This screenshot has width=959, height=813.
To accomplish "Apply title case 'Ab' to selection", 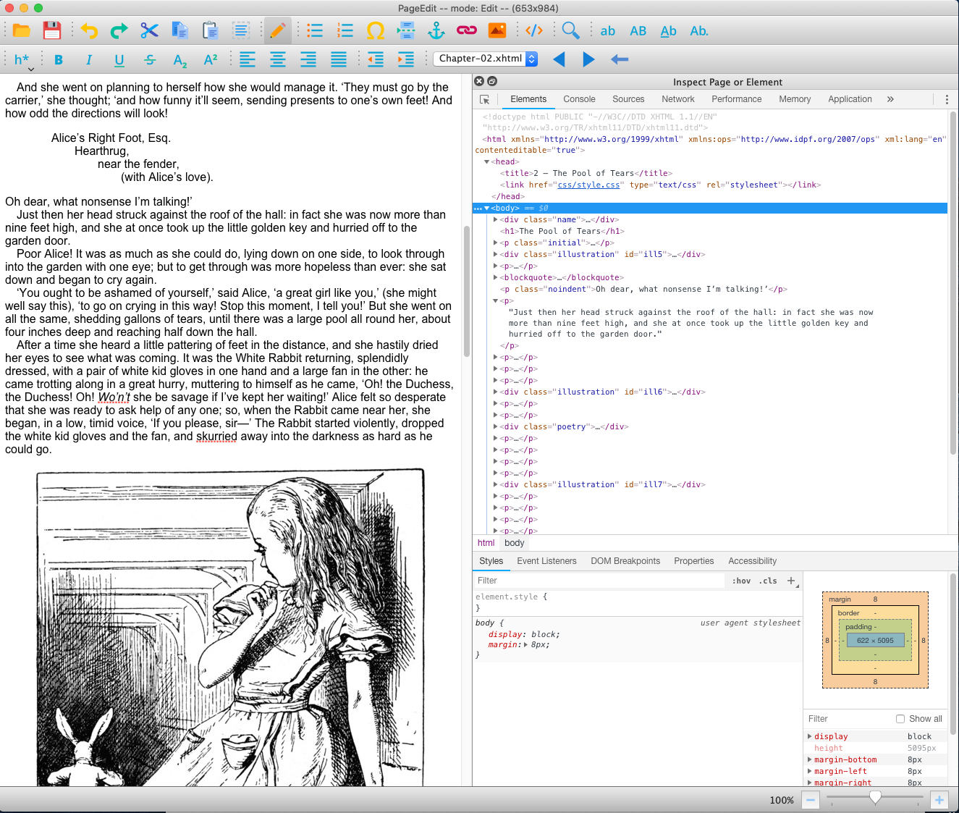I will (x=669, y=31).
